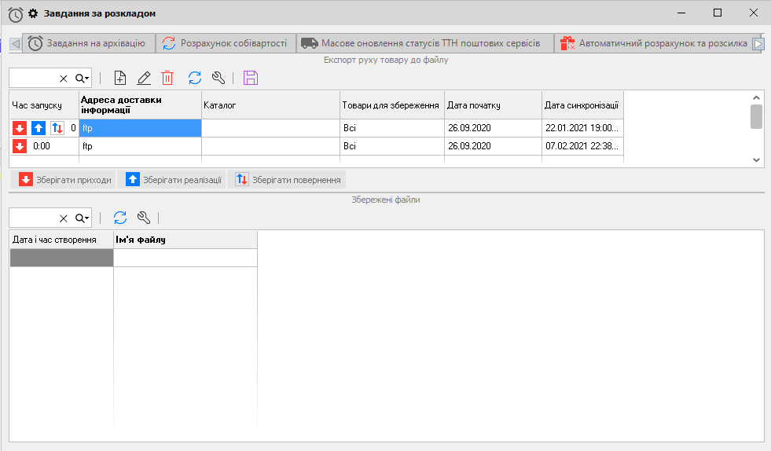Toggle Зберігати реалізації option
The height and width of the screenshot is (451, 771).
tap(172, 180)
